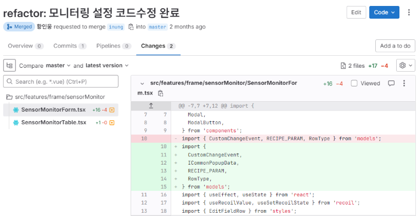
Task: Select the Changes tab
Action: pos(158,46)
